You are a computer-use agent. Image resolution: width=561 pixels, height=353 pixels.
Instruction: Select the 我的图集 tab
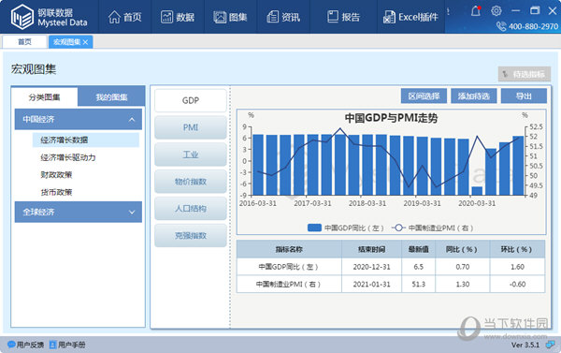(111, 97)
